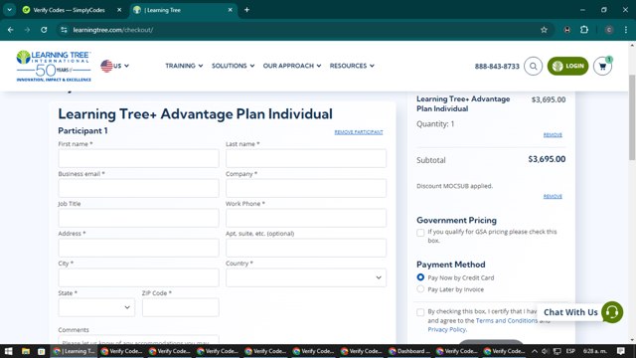Click the City field
Viewport: 636px width, 358px height.
(x=138, y=277)
